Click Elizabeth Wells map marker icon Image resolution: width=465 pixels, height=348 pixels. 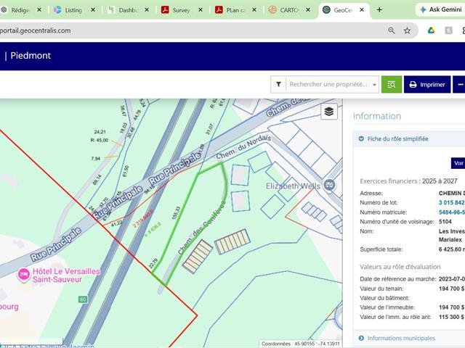point(329,186)
